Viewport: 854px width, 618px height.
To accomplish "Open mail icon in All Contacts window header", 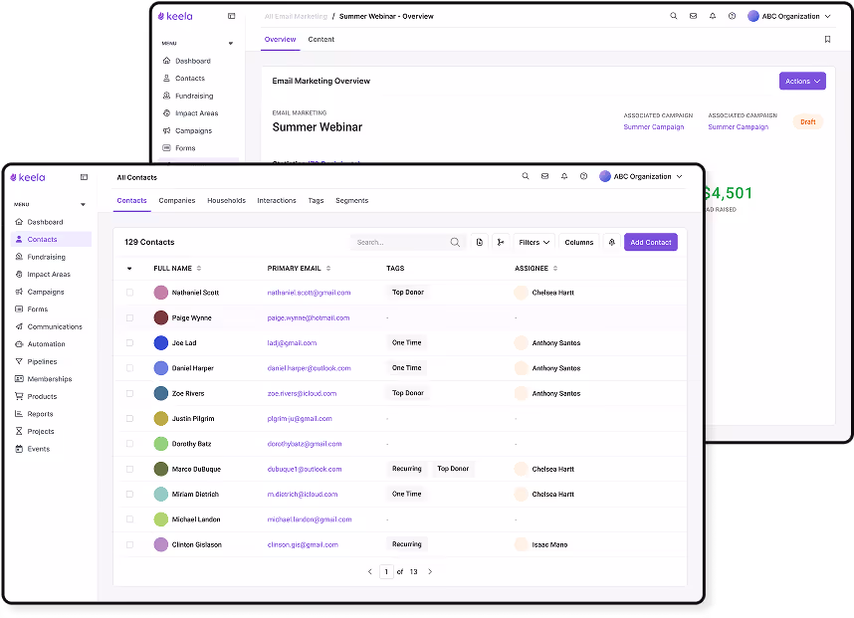I will tap(544, 176).
